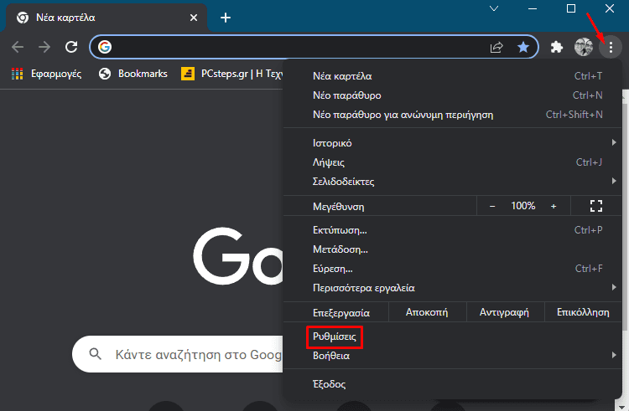
Task: Choose Μετάδοση... from the menu
Action: pyautogui.click(x=453, y=249)
